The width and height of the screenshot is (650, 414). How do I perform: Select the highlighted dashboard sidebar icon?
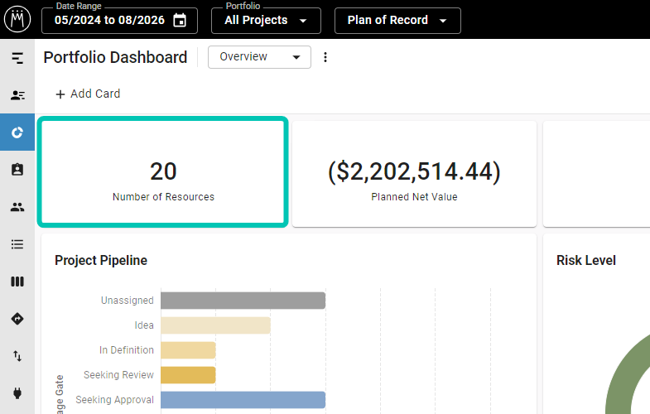(x=17, y=132)
